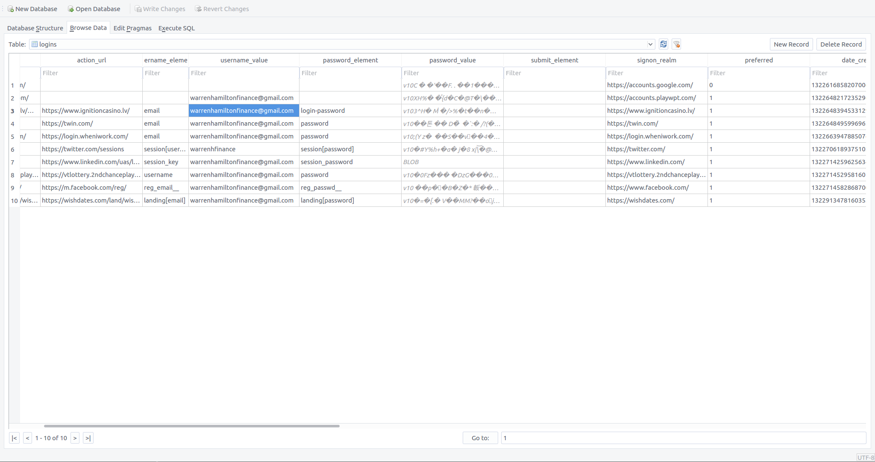Screen dimensions: 875x462
Task: Click the username_value filter field
Action: (x=244, y=73)
